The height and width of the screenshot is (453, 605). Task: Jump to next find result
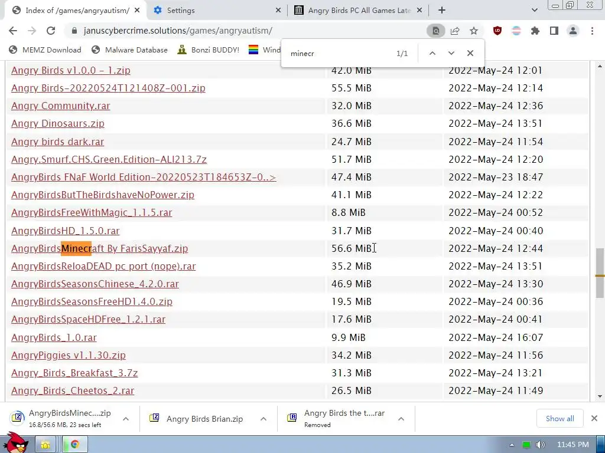click(451, 53)
